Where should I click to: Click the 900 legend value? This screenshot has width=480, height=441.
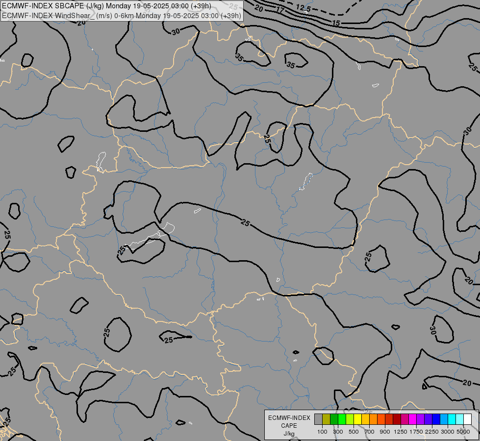385,432
